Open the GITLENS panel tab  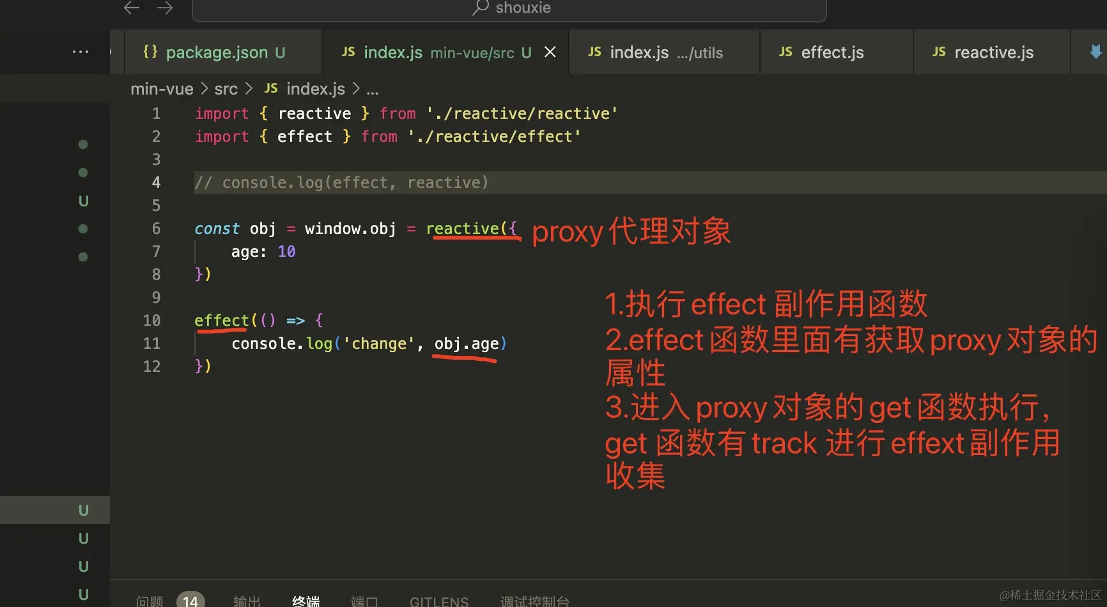pos(439,601)
